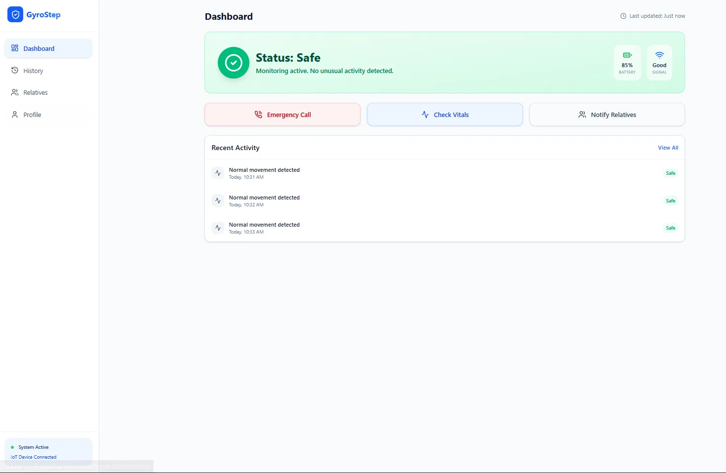The width and height of the screenshot is (726, 473).
Task: Go to the Relatives page
Action: [x=48, y=92]
